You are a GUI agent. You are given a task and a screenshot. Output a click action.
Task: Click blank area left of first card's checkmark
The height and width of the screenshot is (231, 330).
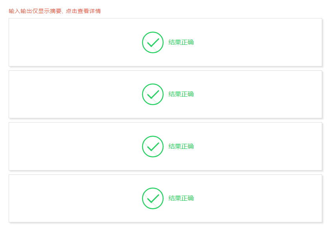point(75,42)
